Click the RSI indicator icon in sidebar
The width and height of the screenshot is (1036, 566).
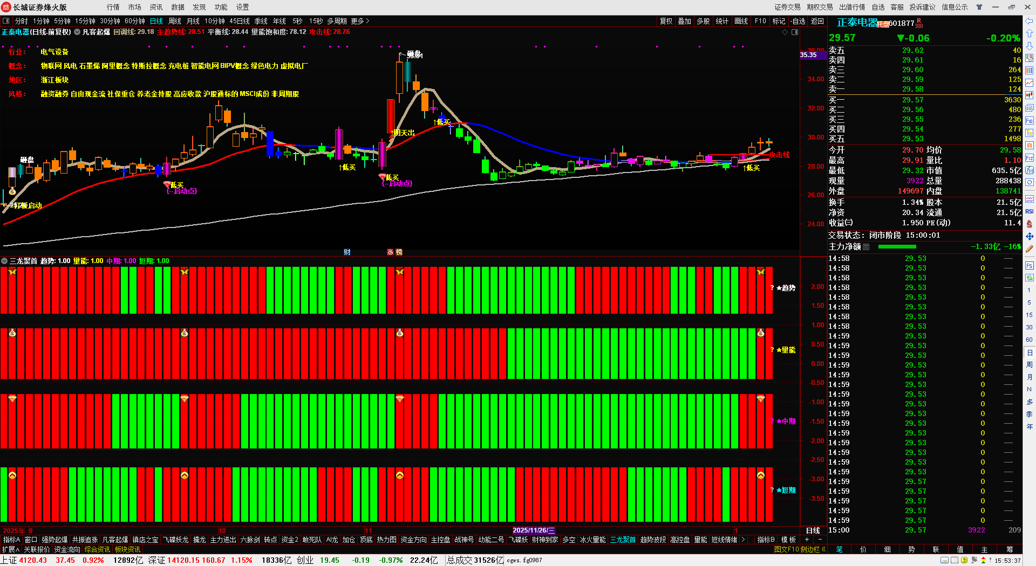pyautogui.click(x=1030, y=211)
